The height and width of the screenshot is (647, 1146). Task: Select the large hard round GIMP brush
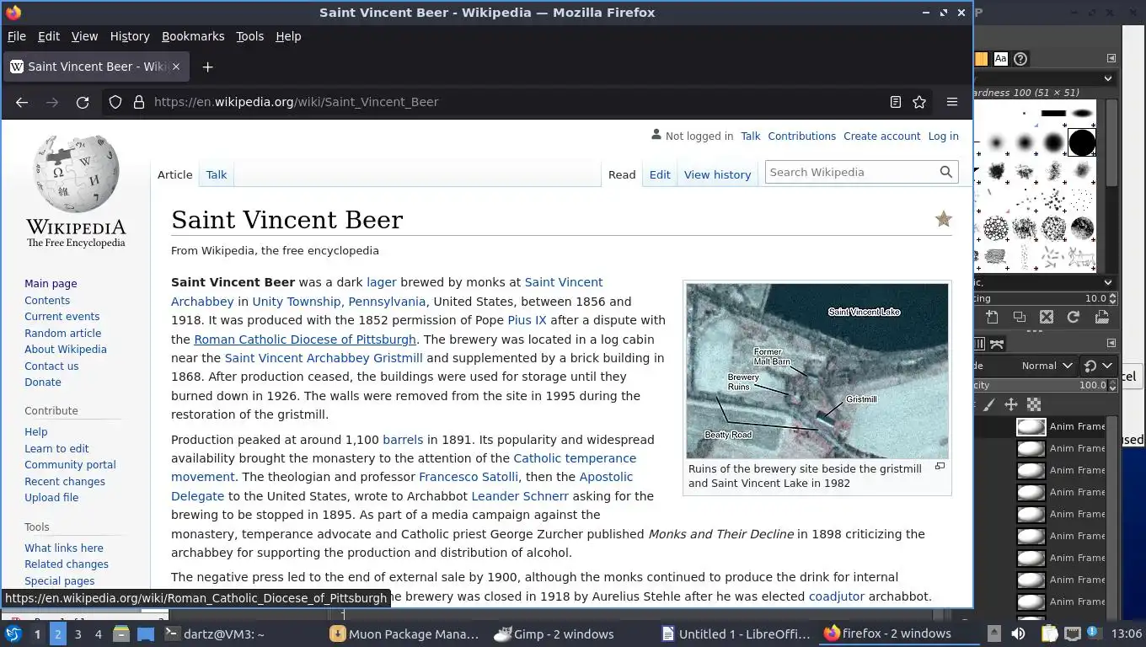pyautogui.click(x=1082, y=142)
